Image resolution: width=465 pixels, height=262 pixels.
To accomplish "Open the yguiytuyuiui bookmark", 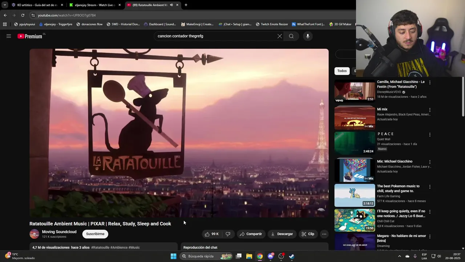I will [24, 24].
